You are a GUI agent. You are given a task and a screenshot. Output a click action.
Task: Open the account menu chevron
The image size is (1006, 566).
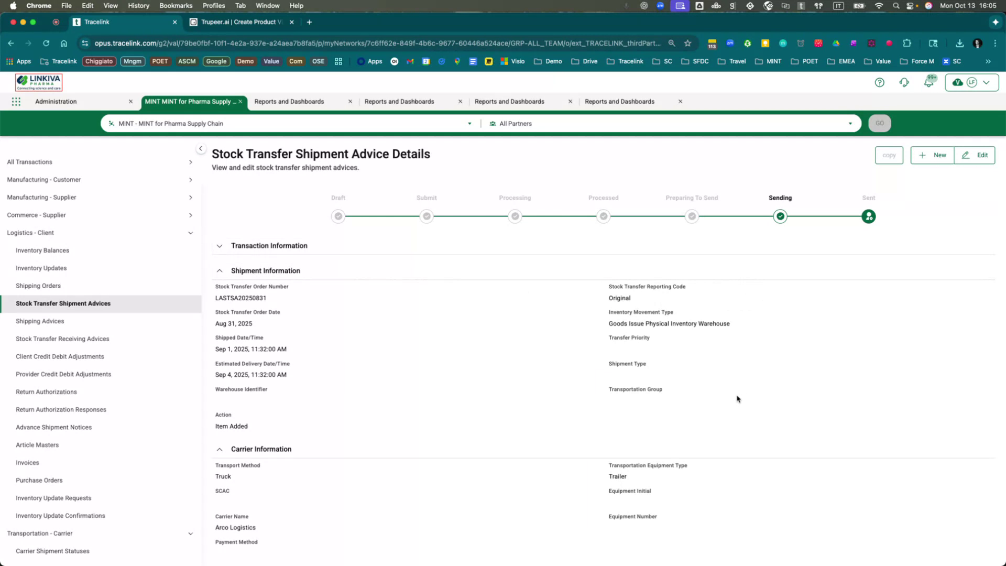987,82
